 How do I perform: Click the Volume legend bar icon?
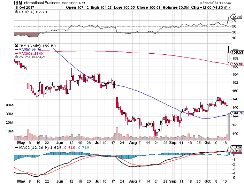coord(16,57)
